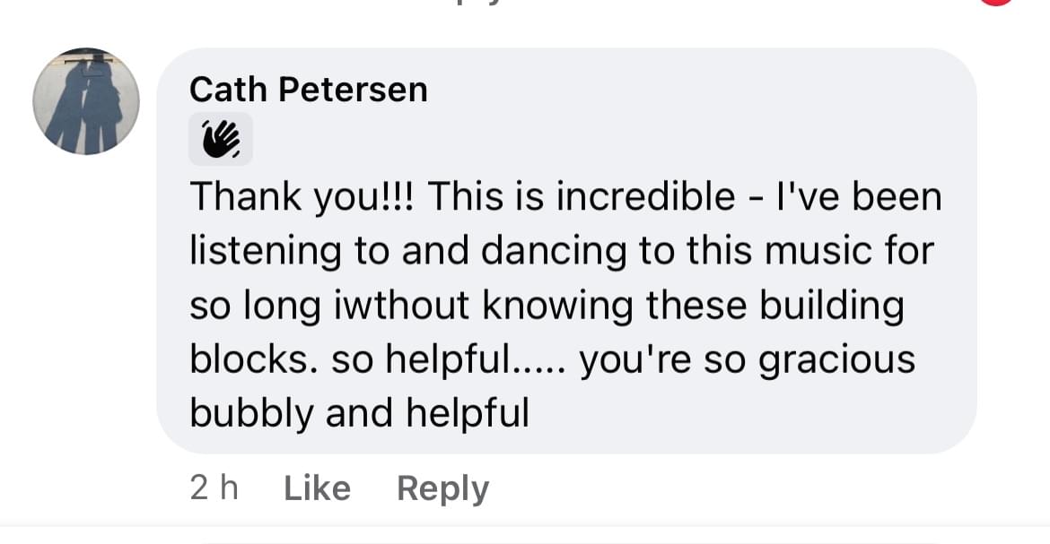
Task: Reply to Cath Petersen's comment
Action: [442, 488]
